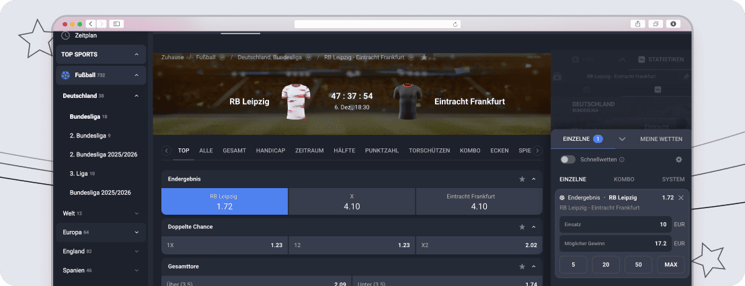
Task: Click Schnellwetten info icon
Action: 621,160
